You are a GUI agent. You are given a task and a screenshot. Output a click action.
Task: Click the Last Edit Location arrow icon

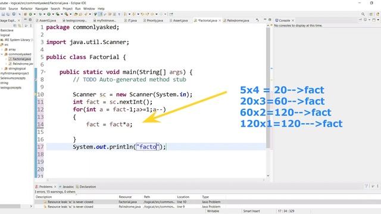pyautogui.click(x=142, y=14)
